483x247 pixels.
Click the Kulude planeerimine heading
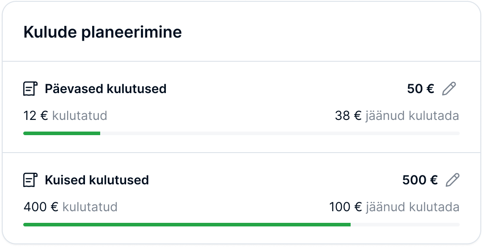coord(102,33)
